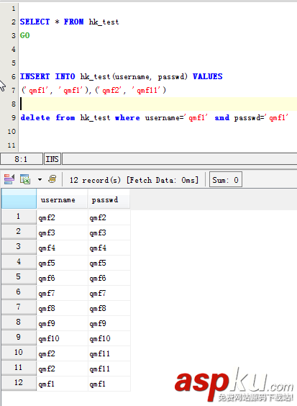Select row header 5 in results grid
Image resolution: width=297 pixels, height=406 pixels.
pos(19,277)
